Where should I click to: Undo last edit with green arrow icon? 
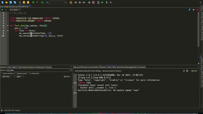33,2
